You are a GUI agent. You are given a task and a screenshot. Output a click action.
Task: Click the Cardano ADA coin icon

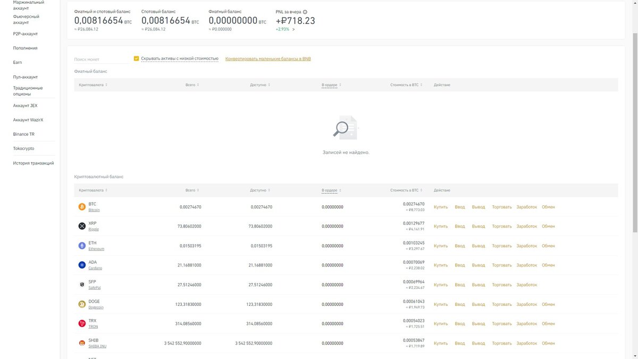point(82,265)
